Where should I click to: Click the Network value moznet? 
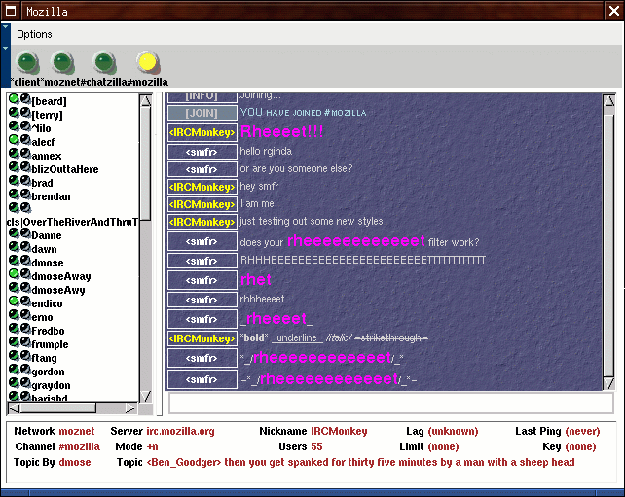click(x=77, y=431)
